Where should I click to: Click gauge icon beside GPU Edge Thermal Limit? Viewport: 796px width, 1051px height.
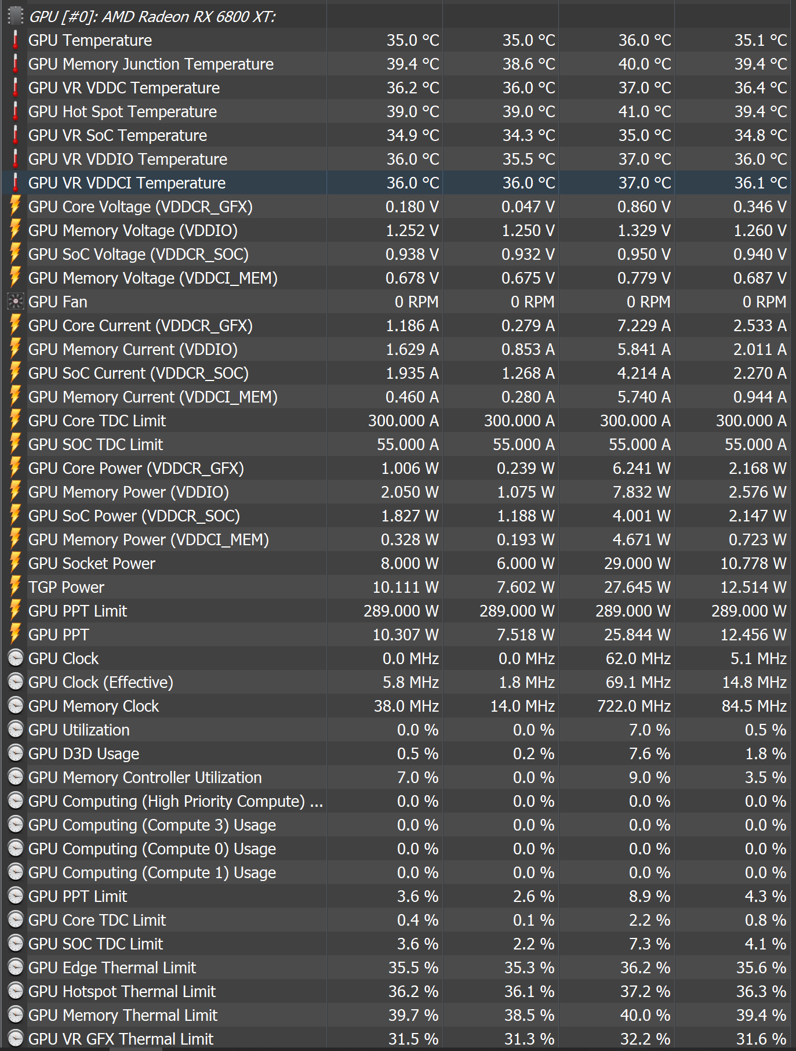point(16,967)
